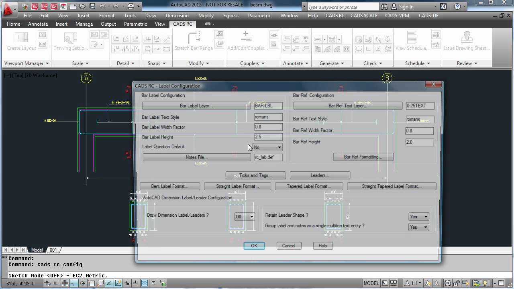The image size is (514, 289).
Task: Click the Save floppy disk icon
Action: [x=92, y=6]
